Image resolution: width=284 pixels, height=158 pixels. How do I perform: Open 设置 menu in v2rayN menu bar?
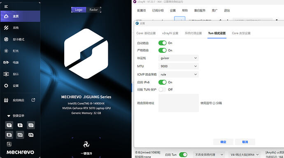click(173, 11)
